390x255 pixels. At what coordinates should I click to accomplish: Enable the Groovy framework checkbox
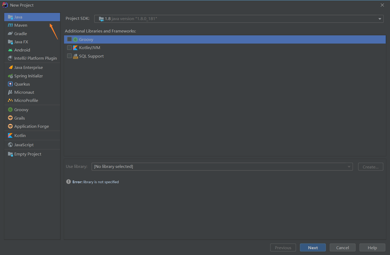click(70, 39)
